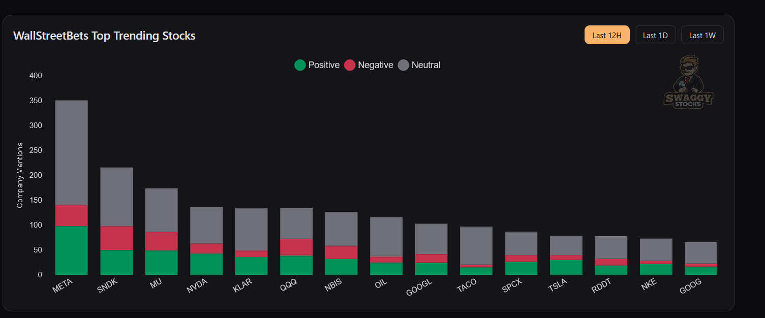Click KLAR's green positive bar segment
This screenshot has height=318, width=765.
tap(252, 266)
